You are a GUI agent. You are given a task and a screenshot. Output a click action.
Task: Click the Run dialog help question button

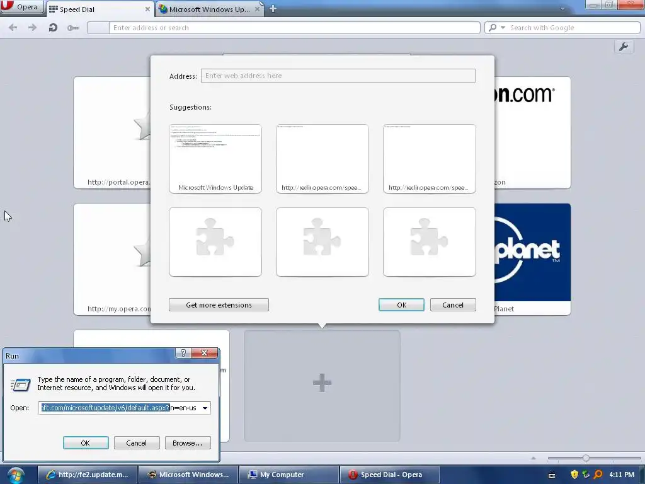pos(183,353)
